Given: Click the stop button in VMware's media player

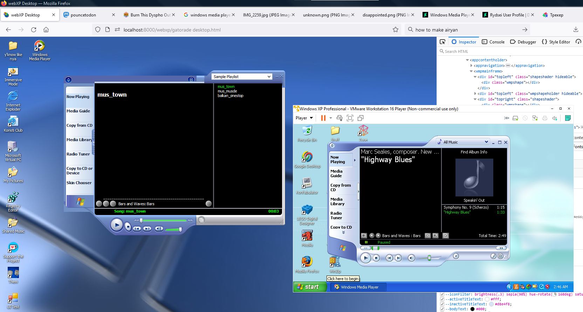Looking at the screenshot, I should point(376,258).
